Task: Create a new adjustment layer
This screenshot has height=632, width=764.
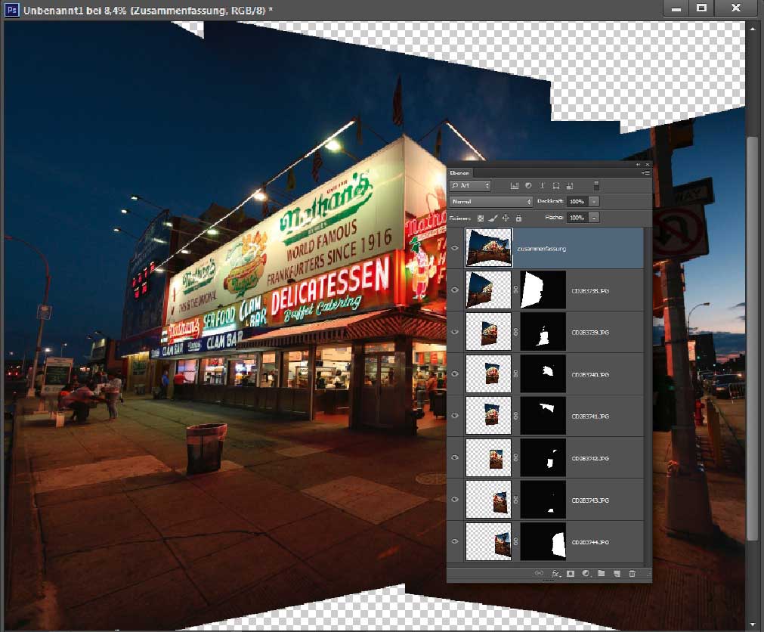Action: coord(586,574)
